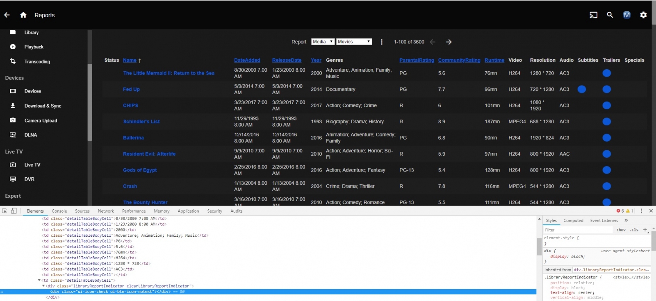Open search with the magnifier icon
Viewport: 656px width, 301px height.
[610, 15]
